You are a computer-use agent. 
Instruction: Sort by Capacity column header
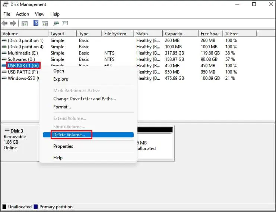click(x=174, y=34)
